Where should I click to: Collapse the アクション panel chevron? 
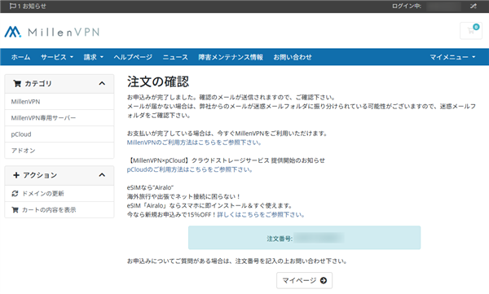tap(102, 175)
